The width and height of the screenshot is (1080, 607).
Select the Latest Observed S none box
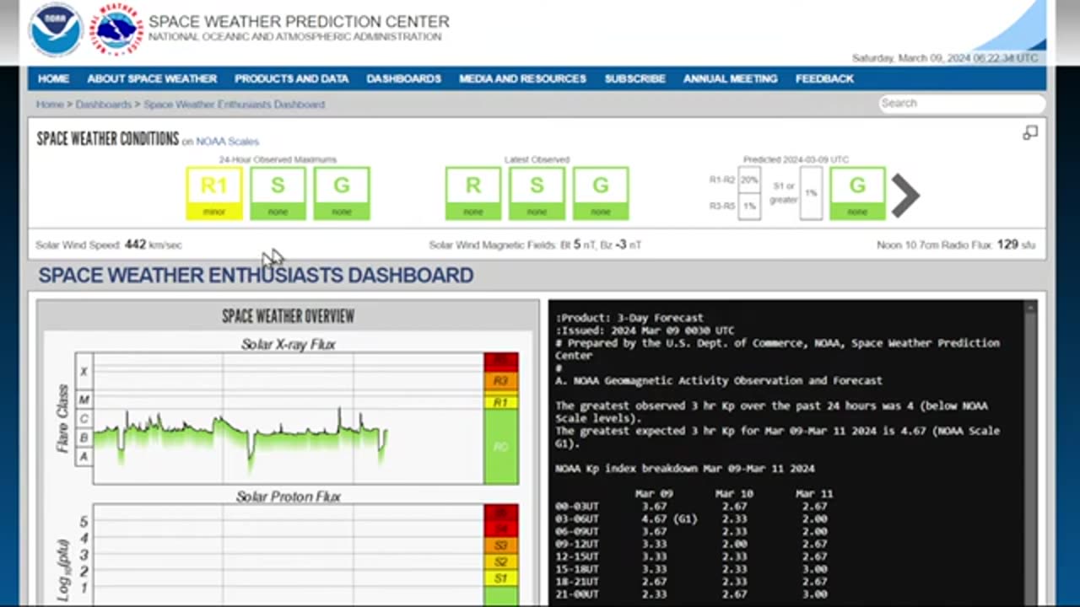click(537, 194)
